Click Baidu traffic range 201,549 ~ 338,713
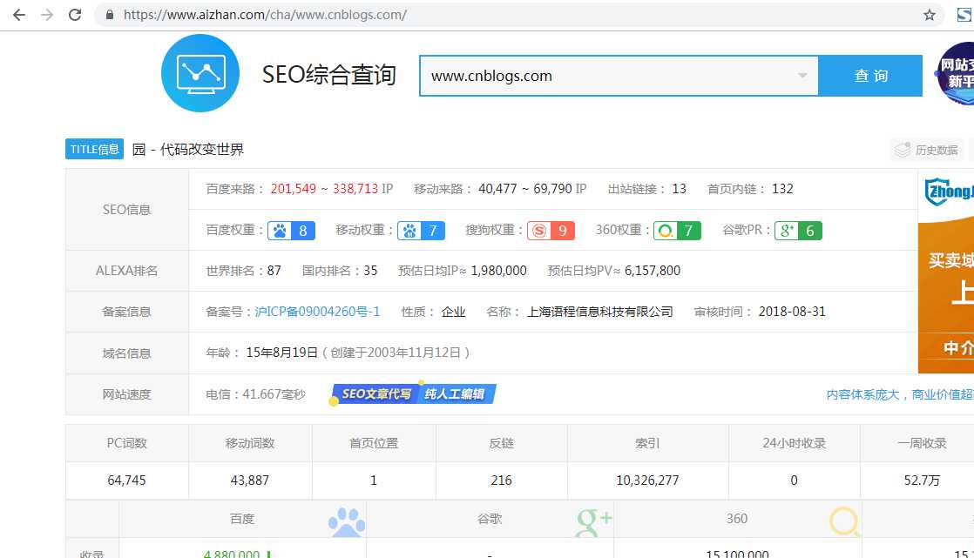Image resolution: width=974 pixels, height=558 pixels. pyautogui.click(x=324, y=189)
